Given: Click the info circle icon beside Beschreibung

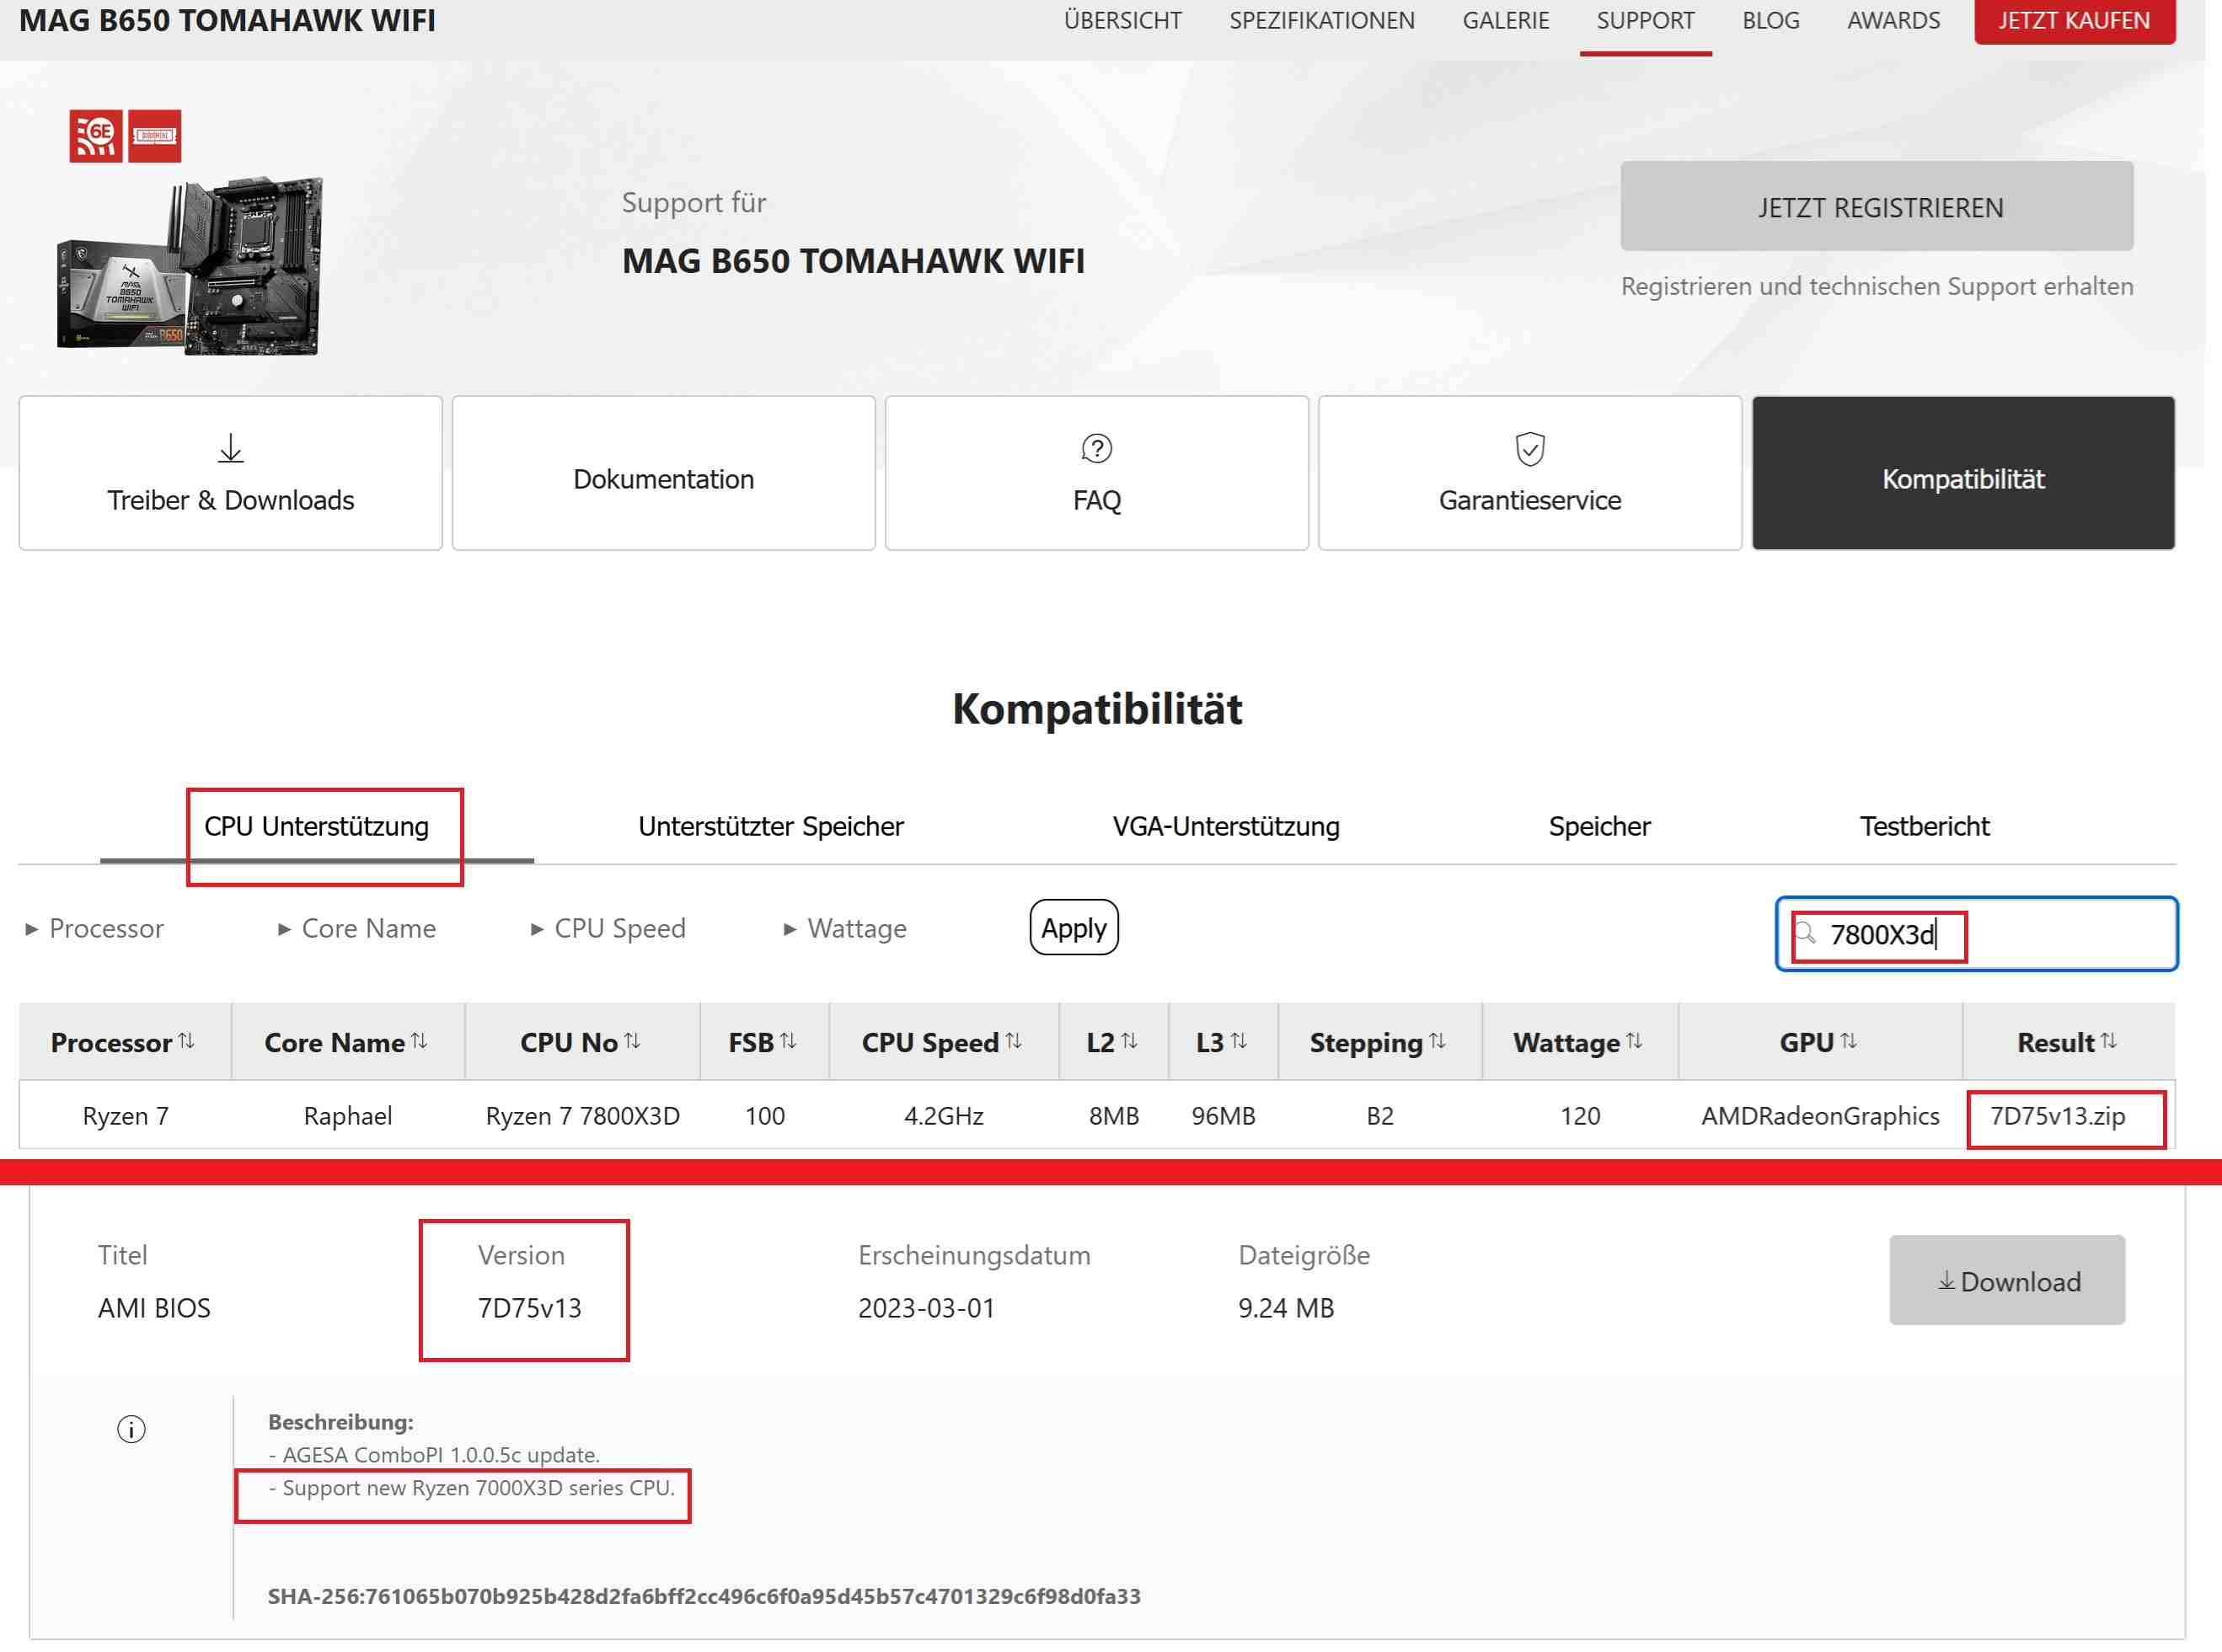Looking at the screenshot, I should click(131, 1429).
